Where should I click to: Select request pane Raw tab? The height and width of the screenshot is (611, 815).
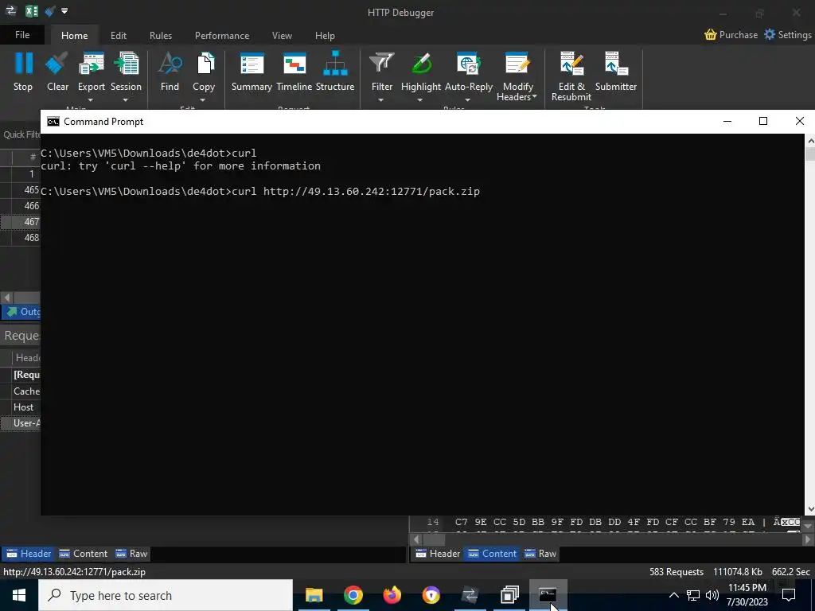click(132, 554)
